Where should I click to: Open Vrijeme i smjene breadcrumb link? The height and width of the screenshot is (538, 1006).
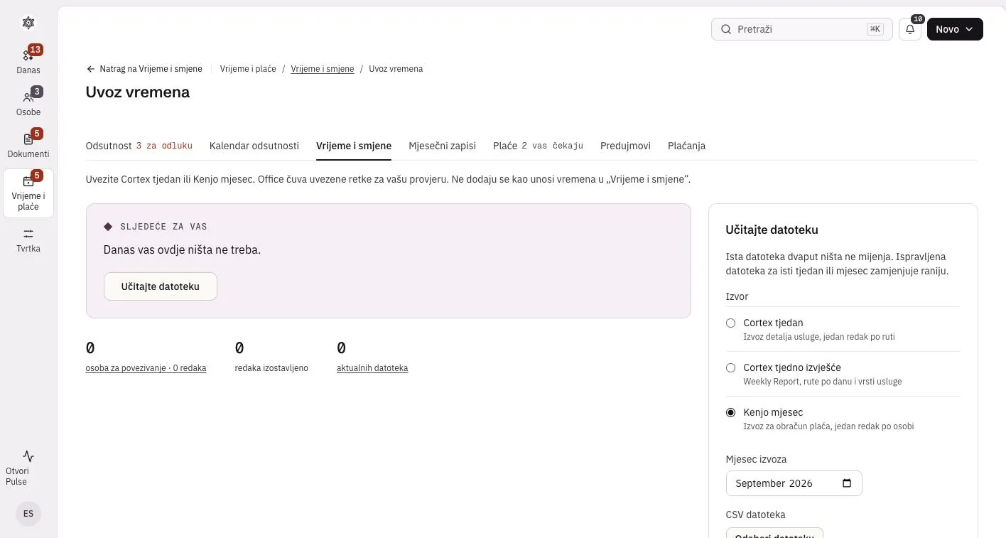coord(323,69)
